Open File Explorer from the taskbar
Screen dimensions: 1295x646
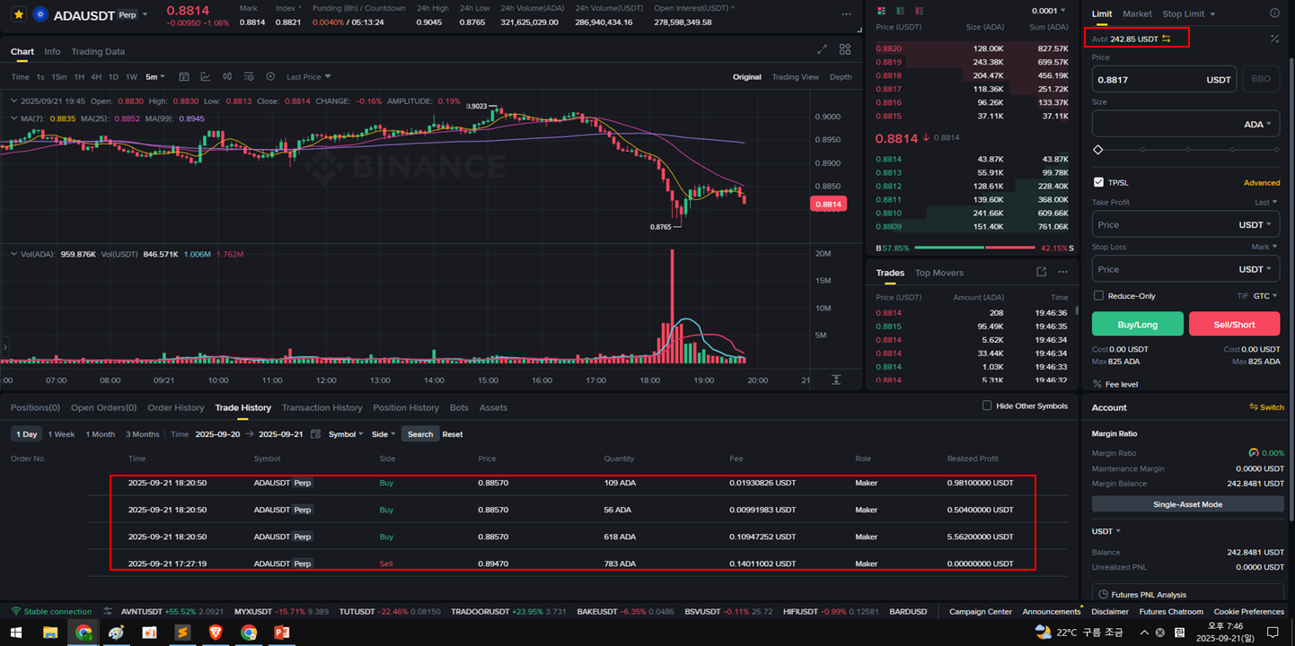(x=50, y=633)
